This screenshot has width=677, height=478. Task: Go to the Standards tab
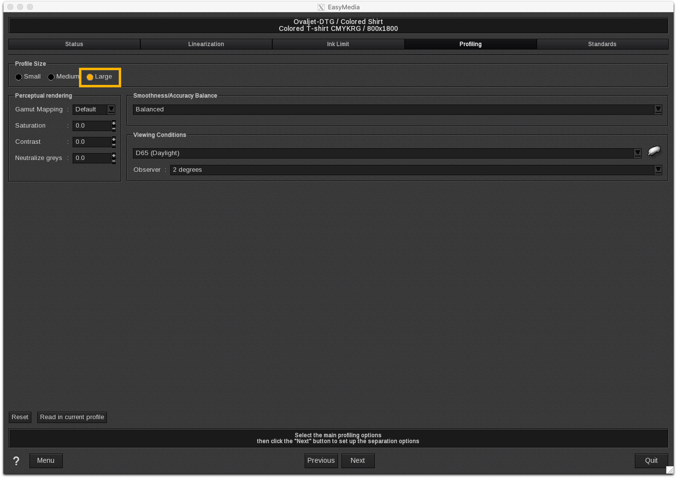[x=602, y=44]
